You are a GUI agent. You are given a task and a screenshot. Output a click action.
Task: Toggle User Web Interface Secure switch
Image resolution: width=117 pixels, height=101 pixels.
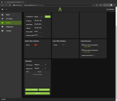click(x=64, y=45)
